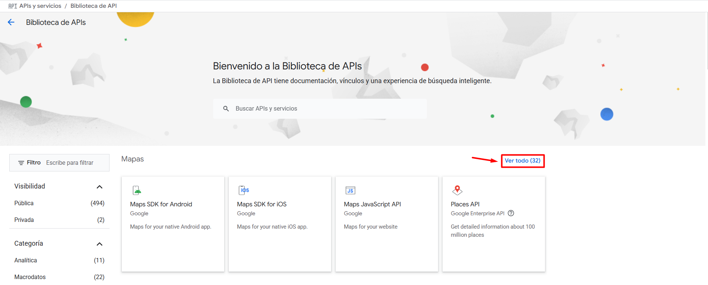
Task: Open the Maps SDK for Android card
Action: (173, 224)
